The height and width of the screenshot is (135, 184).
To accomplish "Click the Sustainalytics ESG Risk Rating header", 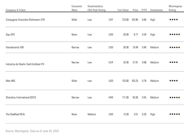I will point(96,8).
